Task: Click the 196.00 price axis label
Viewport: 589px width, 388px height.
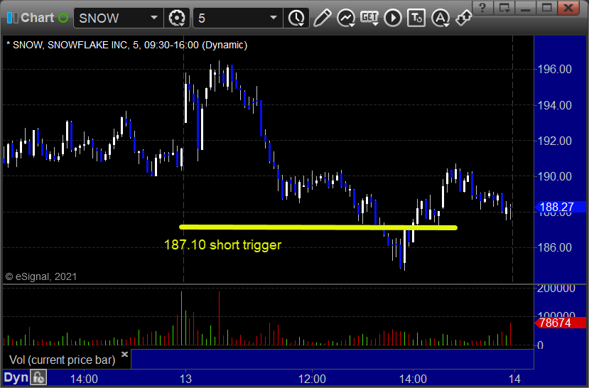Action: coord(555,69)
